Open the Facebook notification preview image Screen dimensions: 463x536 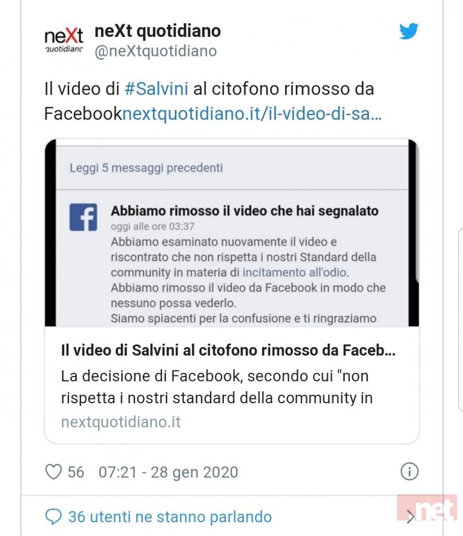(x=232, y=233)
